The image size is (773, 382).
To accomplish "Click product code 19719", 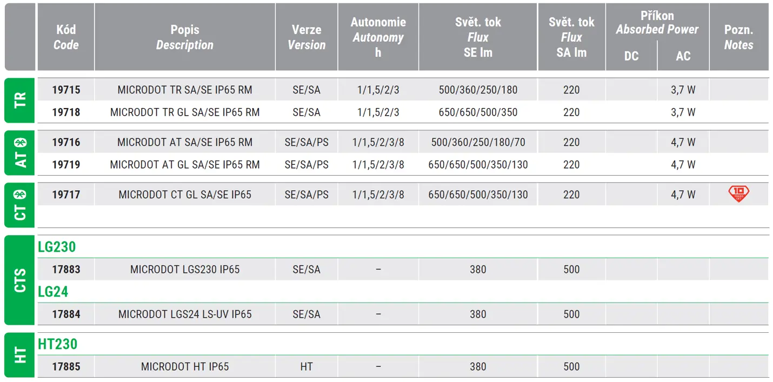I will pyautogui.click(x=66, y=164).
